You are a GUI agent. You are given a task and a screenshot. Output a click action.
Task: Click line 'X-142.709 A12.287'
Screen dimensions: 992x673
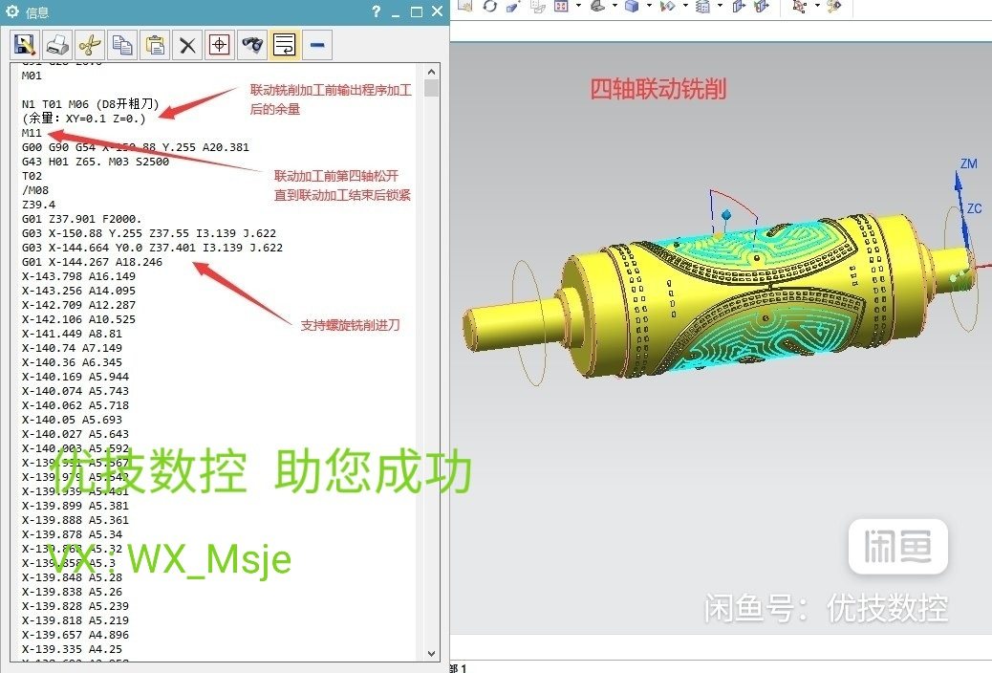tap(78, 305)
